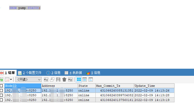Switch to form view mode icon

tap(85, 79)
